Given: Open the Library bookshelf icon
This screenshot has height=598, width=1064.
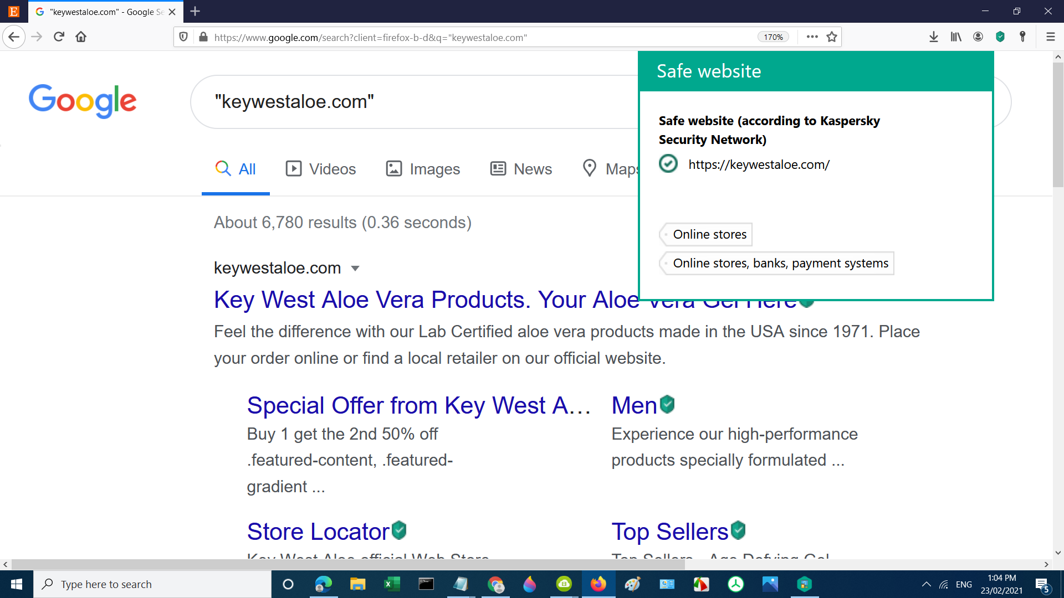Looking at the screenshot, I should [956, 37].
